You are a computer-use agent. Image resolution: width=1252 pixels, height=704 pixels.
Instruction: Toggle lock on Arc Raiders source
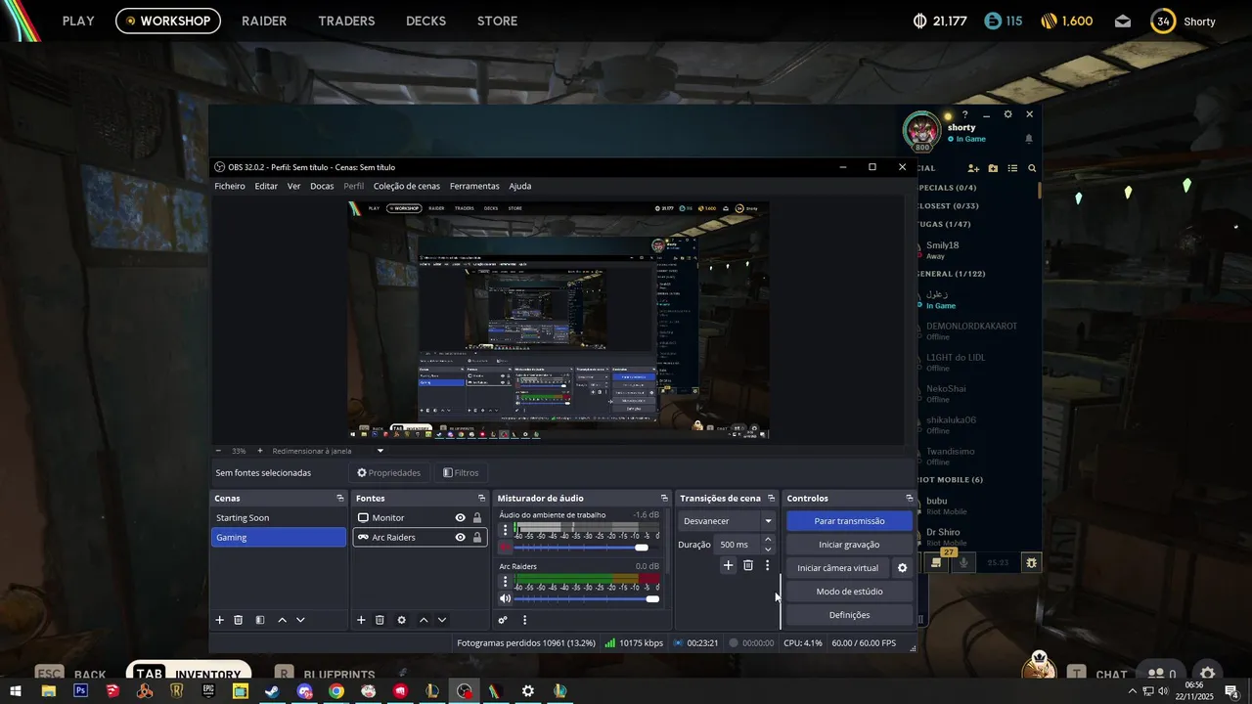(477, 538)
